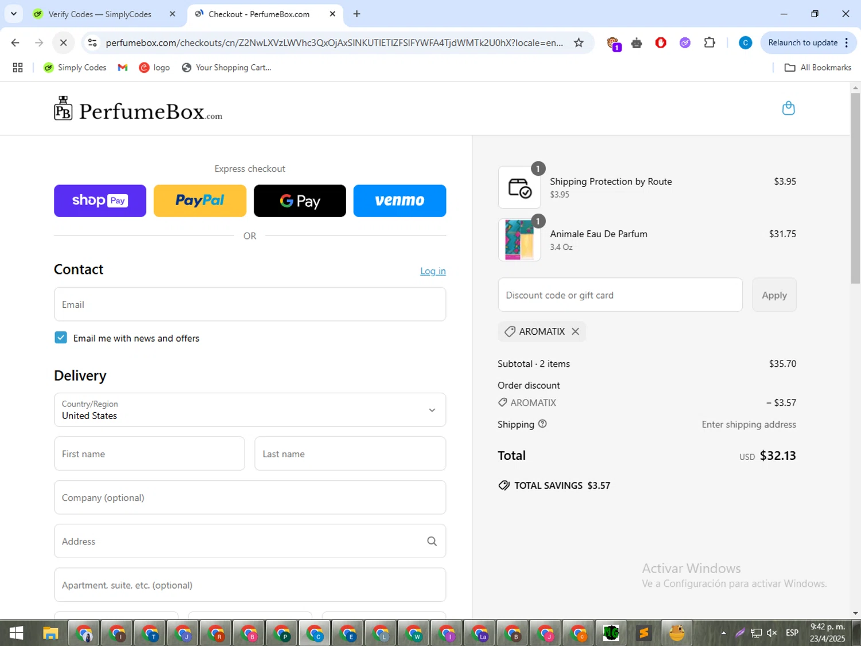Open a new browser tab
Screen dimensions: 861x646
pos(356,14)
